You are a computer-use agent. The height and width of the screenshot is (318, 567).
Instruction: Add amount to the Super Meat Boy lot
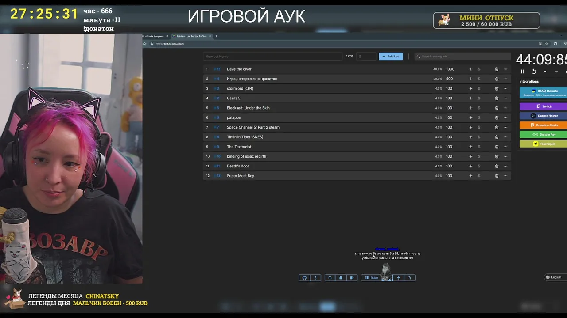click(470, 176)
